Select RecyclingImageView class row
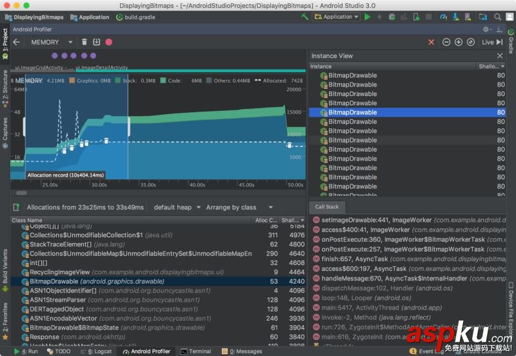Viewport: 516px width, 356px height. tap(158, 272)
